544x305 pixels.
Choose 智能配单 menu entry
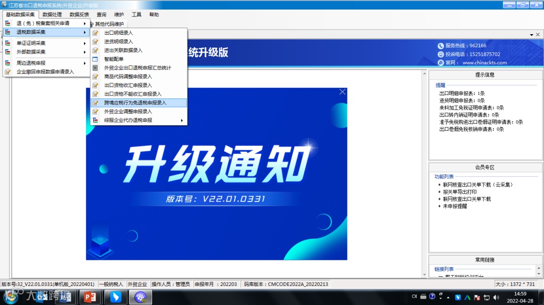pos(139,59)
